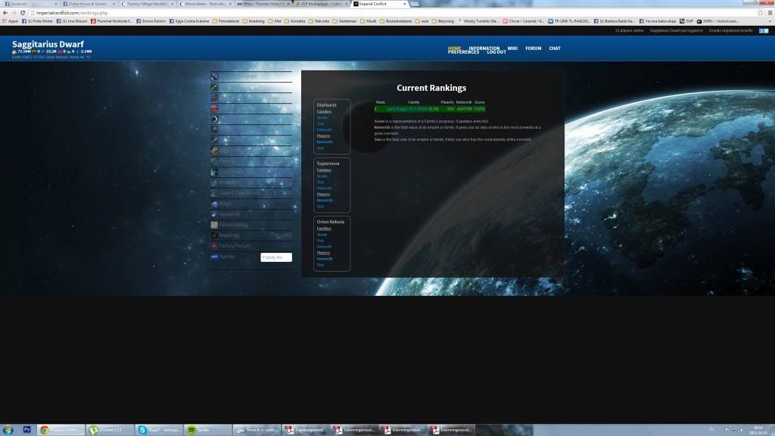
Task: Click Starburst families Score ranking link
Action: coord(322,117)
